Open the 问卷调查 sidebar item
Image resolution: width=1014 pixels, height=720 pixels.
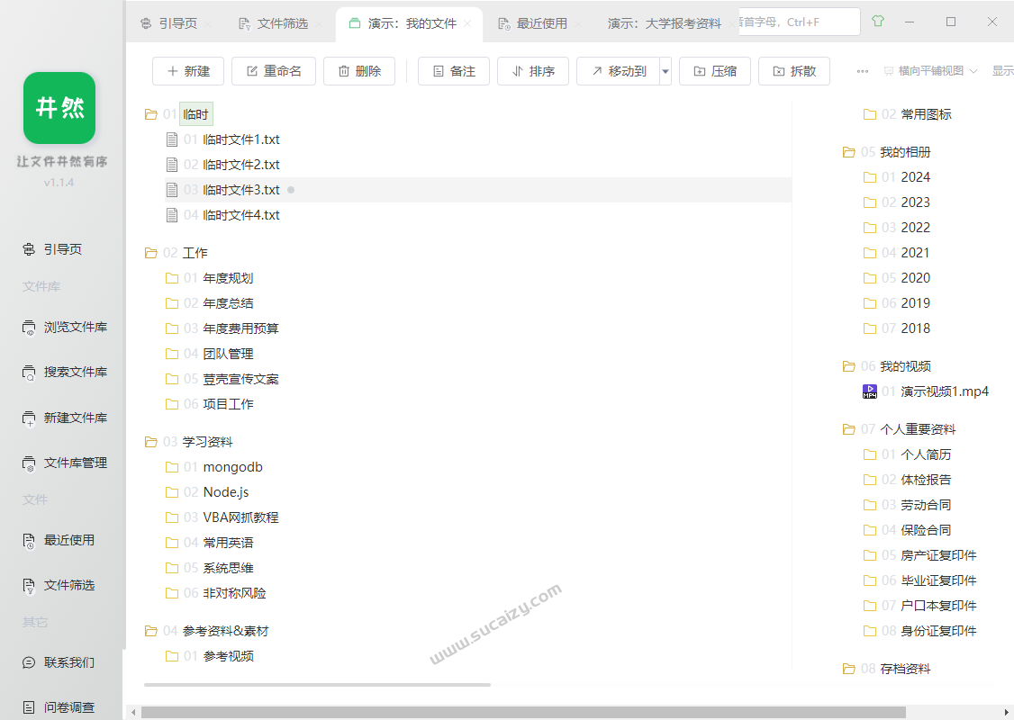click(x=63, y=706)
